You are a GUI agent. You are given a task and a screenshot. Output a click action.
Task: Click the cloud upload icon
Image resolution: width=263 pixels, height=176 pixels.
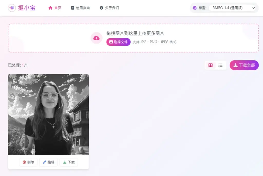(97, 38)
